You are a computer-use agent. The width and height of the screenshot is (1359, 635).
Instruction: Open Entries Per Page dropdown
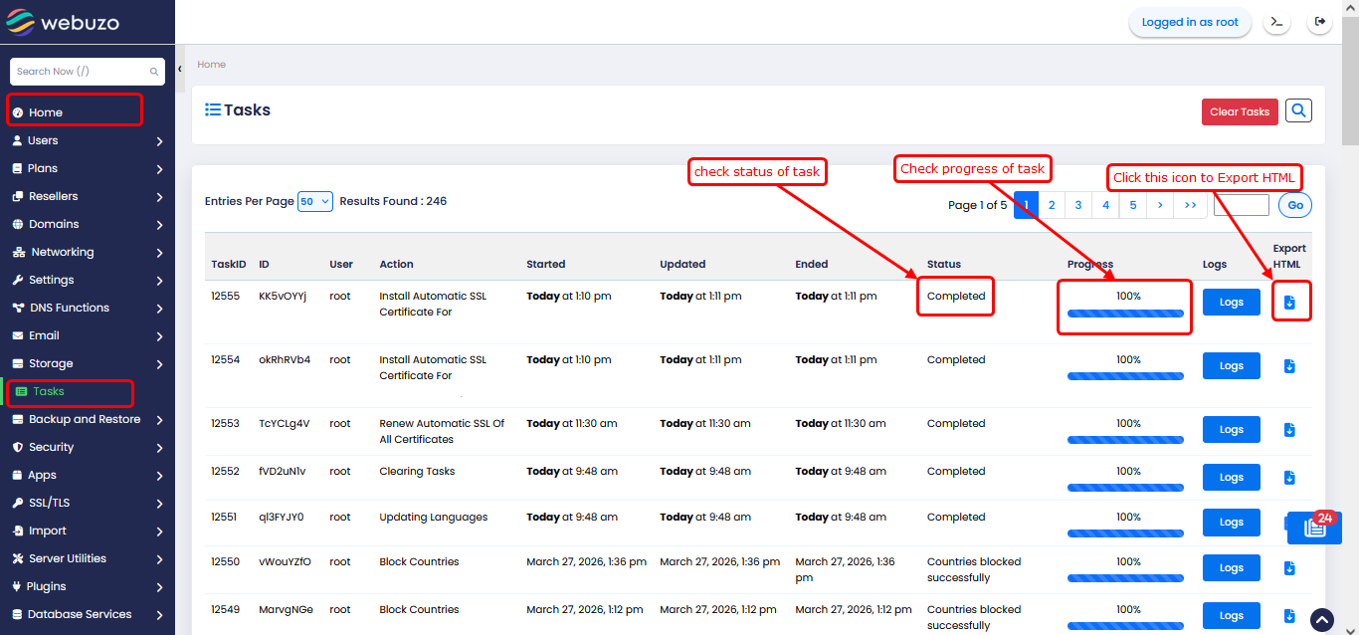pyautogui.click(x=315, y=201)
